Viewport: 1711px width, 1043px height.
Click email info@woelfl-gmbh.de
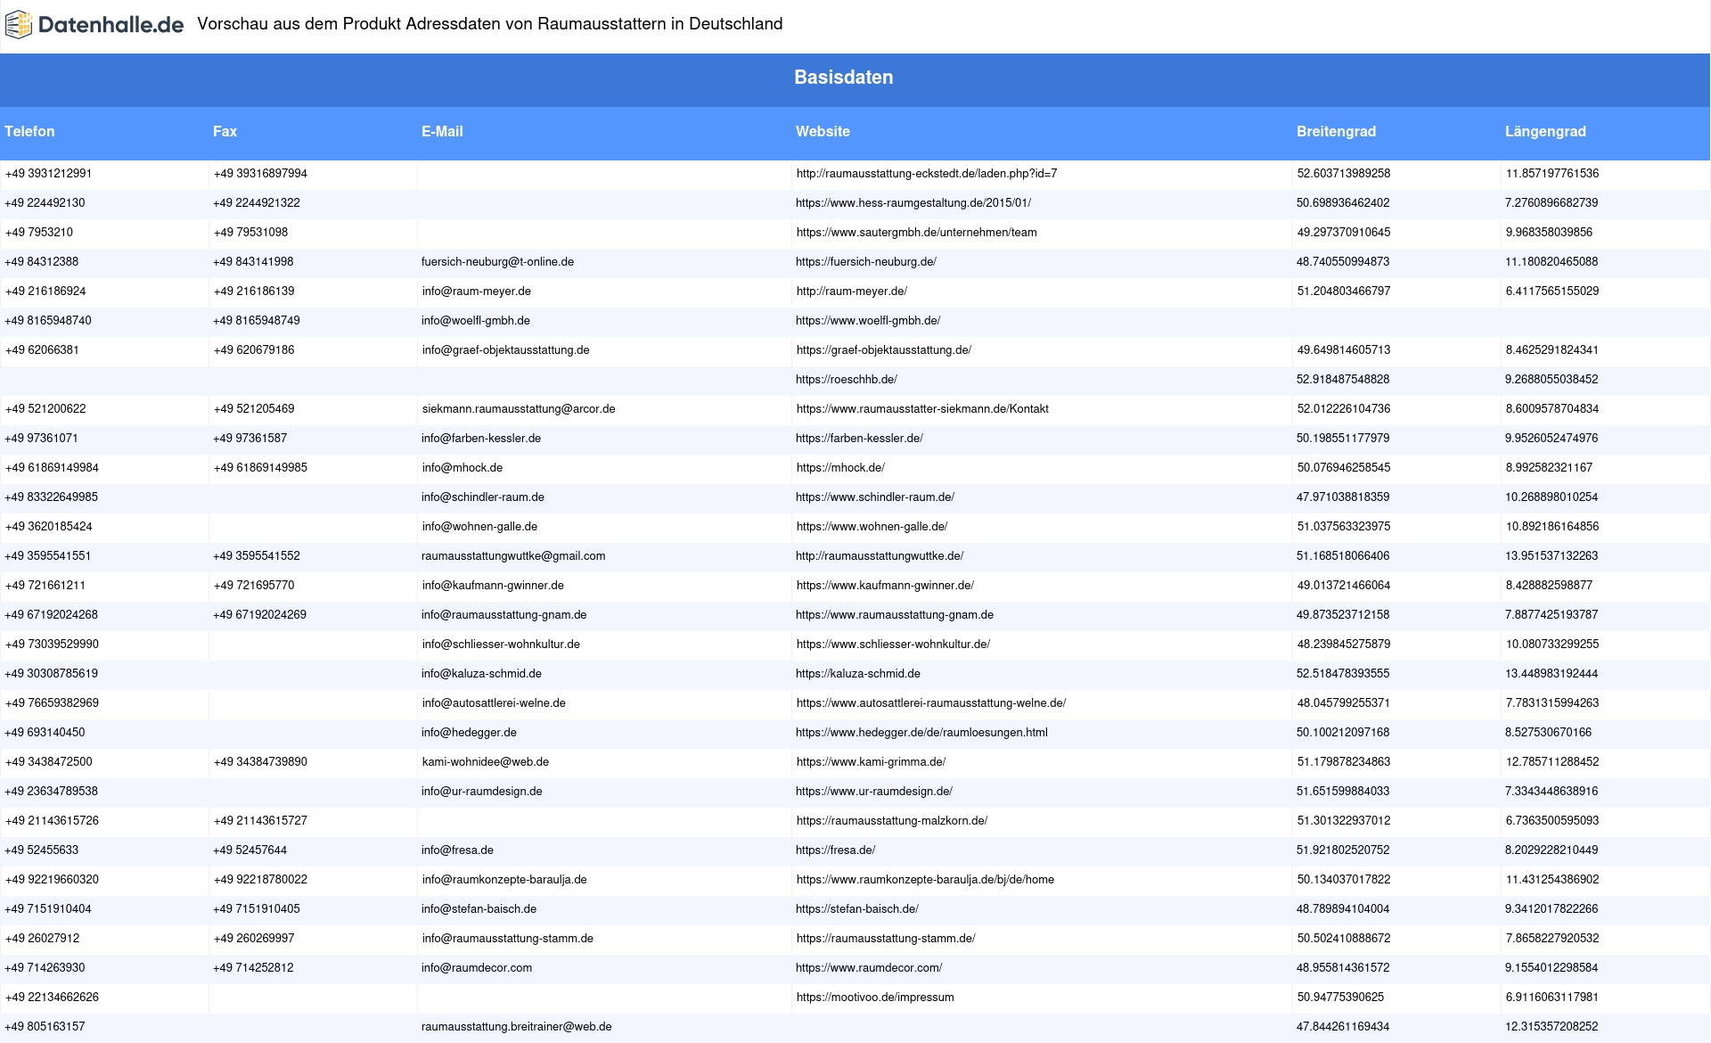(x=476, y=321)
